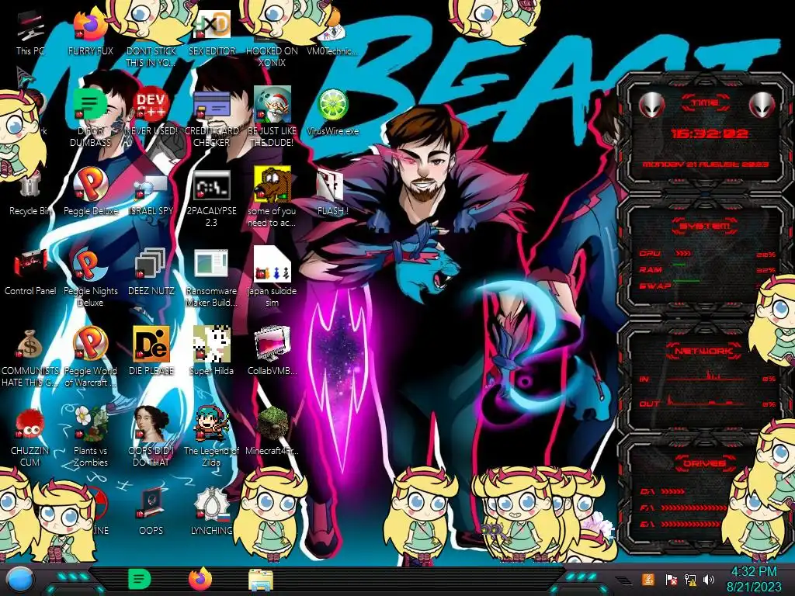The image size is (795, 596).
Task: Open the ISRAEL SPY shortcut
Action: pos(151,193)
